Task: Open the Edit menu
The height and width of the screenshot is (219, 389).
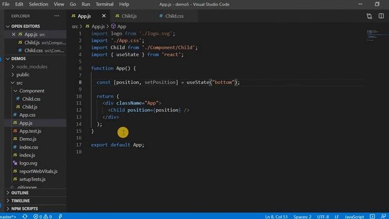Action: pos(19,4)
